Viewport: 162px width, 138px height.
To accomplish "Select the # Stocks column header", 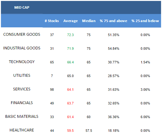I will (52, 21).
